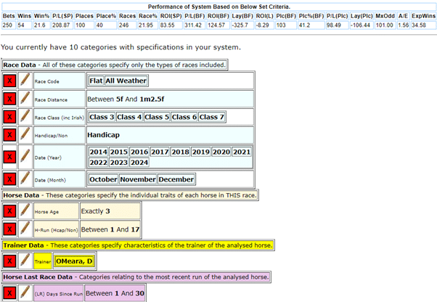This screenshot has width=437, height=302.
Task: Delete Horse Age criterion
Action: [x=9, y=211]
